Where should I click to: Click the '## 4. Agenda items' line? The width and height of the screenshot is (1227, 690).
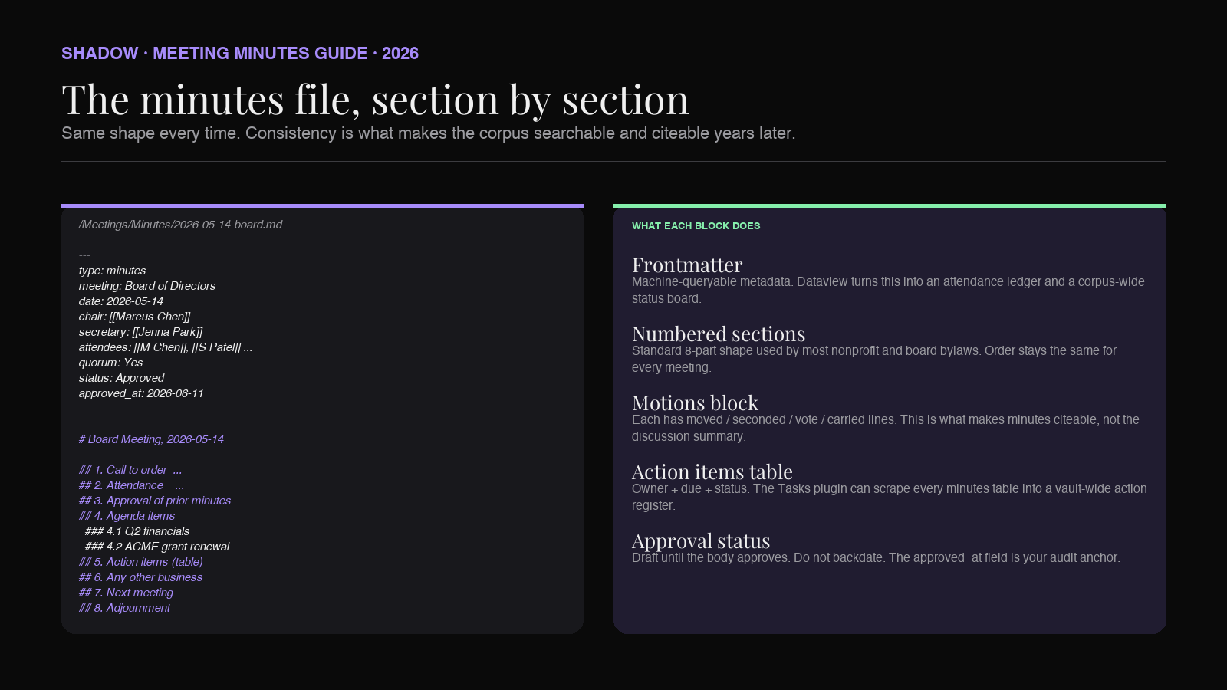(x=127, y=516)
